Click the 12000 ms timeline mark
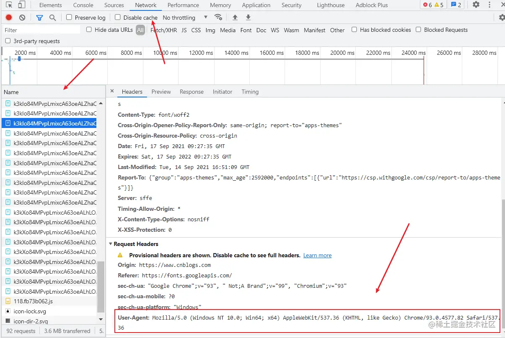The image size is (505, 338). point(201,53)
